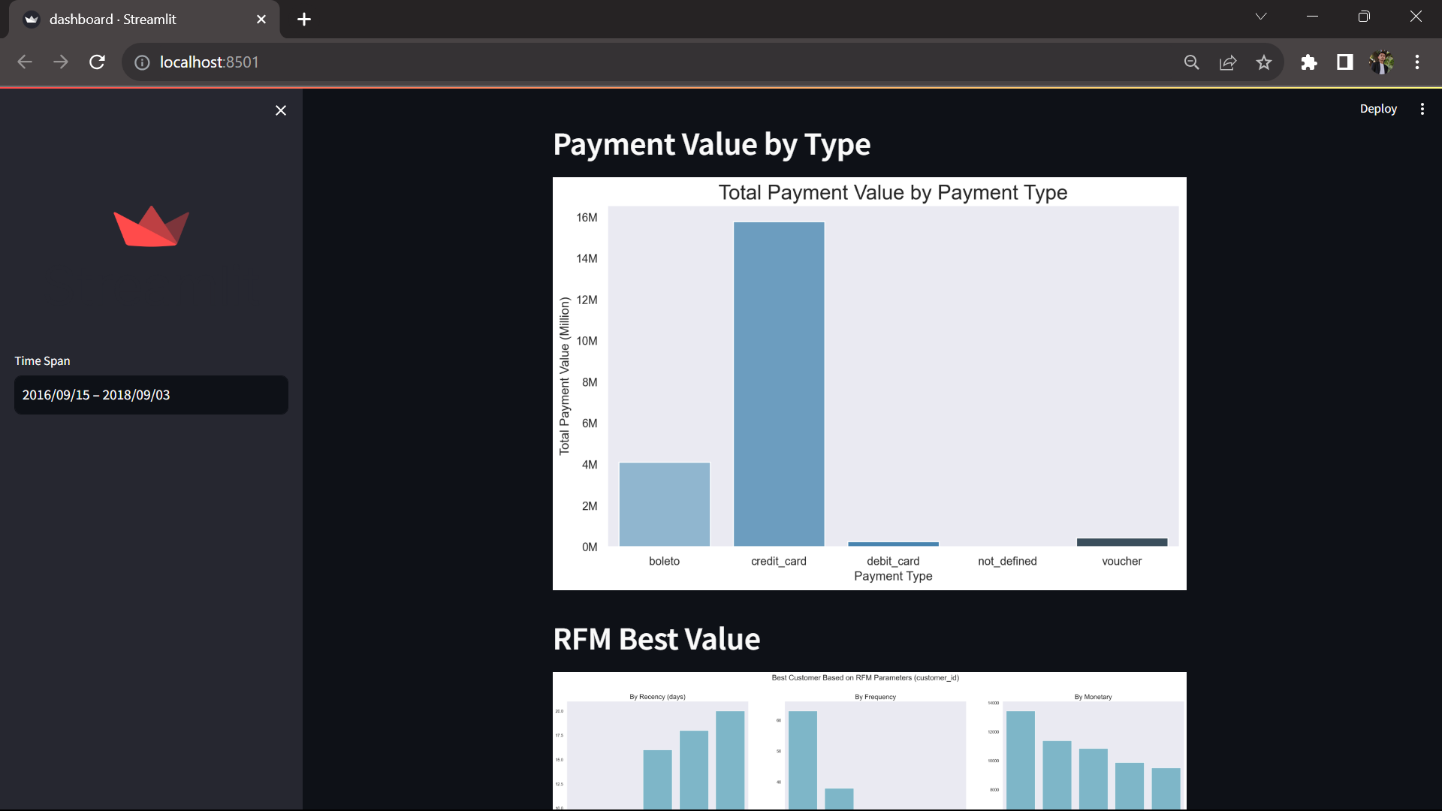Viewport: 1442px width, 811px height.
Task: Bookmark this page with the star
Action: (x=1264, y=62)
